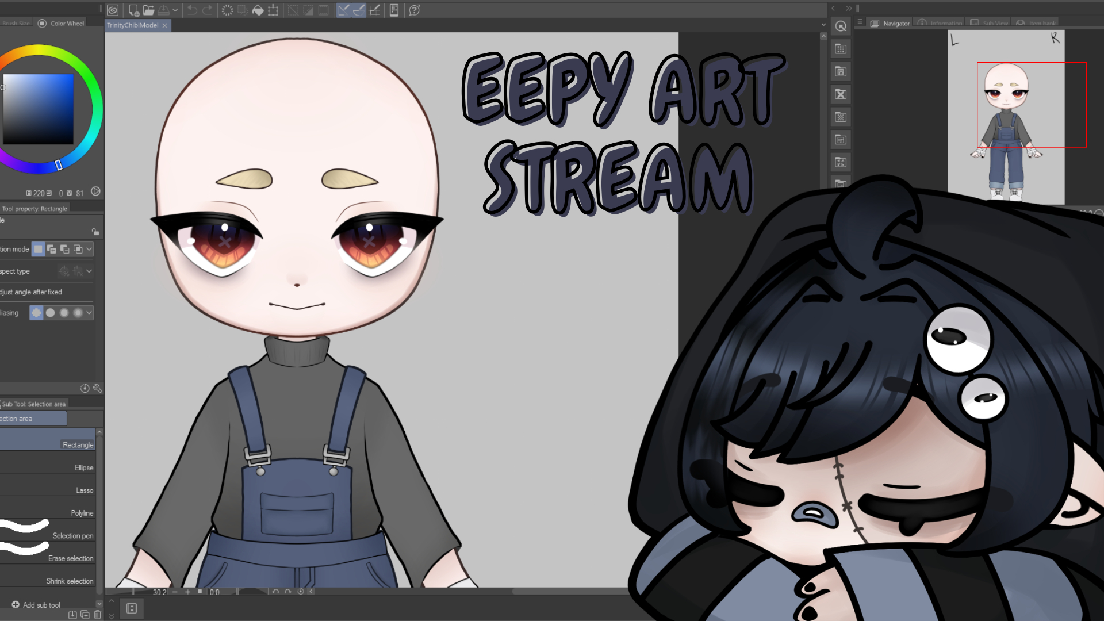Toggle Snap to Special Ruler

coord(359,10)
